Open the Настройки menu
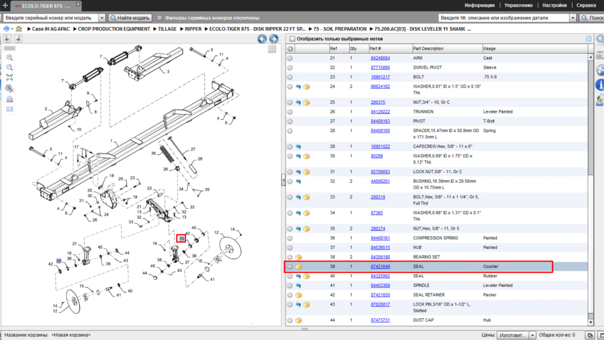 554,5
